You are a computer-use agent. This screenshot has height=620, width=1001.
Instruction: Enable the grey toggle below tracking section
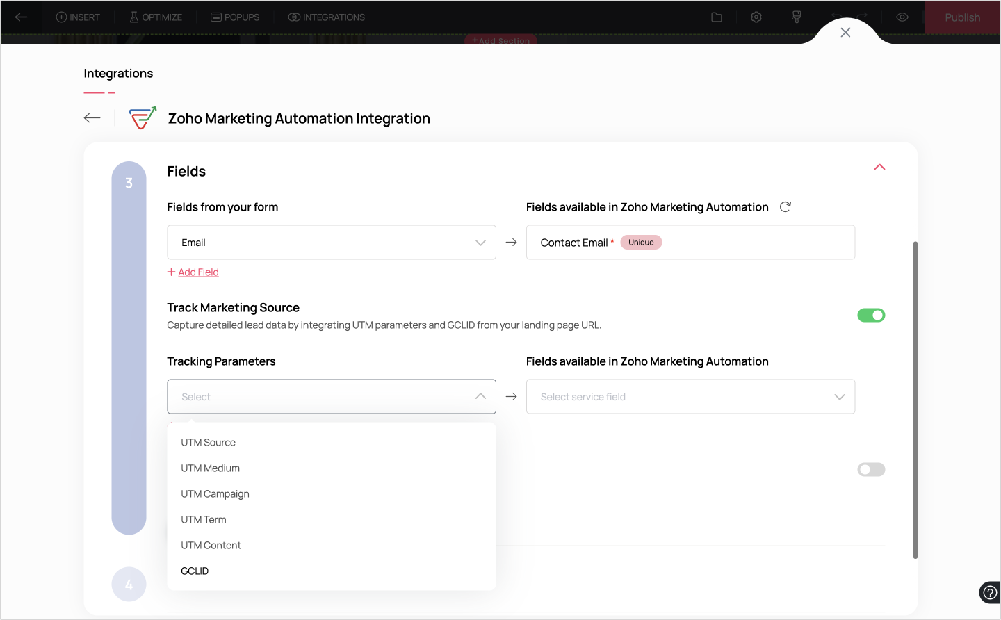tap(871, 470)
